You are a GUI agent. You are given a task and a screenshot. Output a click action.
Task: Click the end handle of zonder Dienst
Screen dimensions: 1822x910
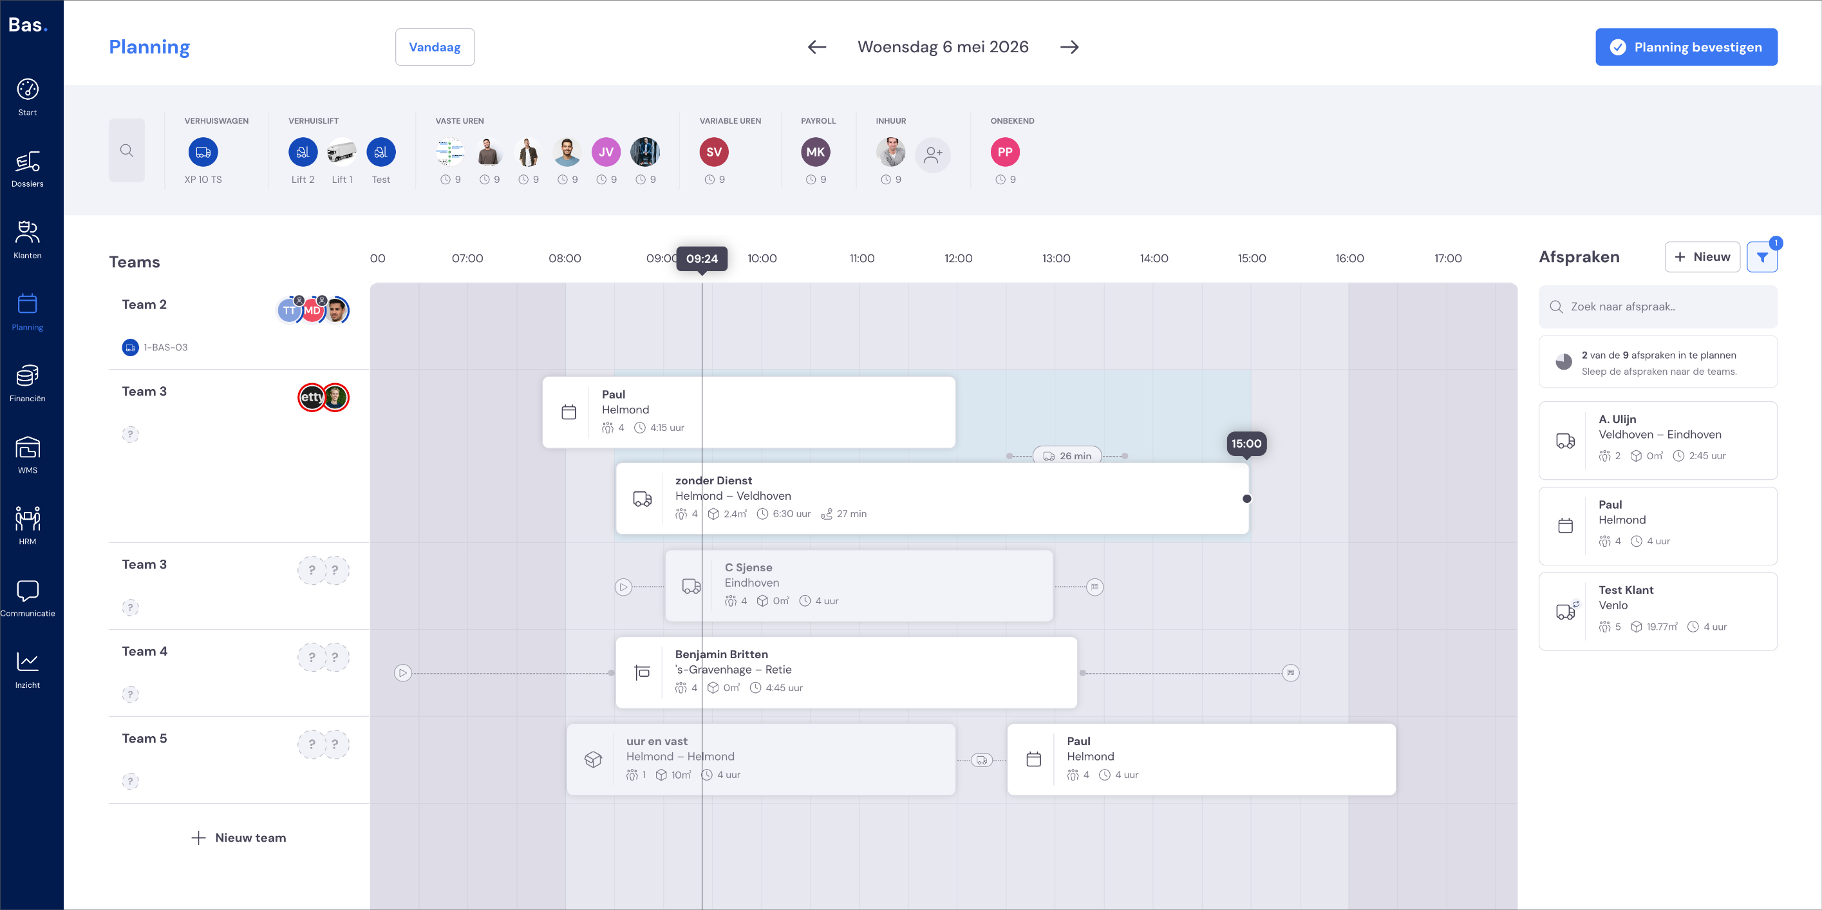[x=1247, y=499]
